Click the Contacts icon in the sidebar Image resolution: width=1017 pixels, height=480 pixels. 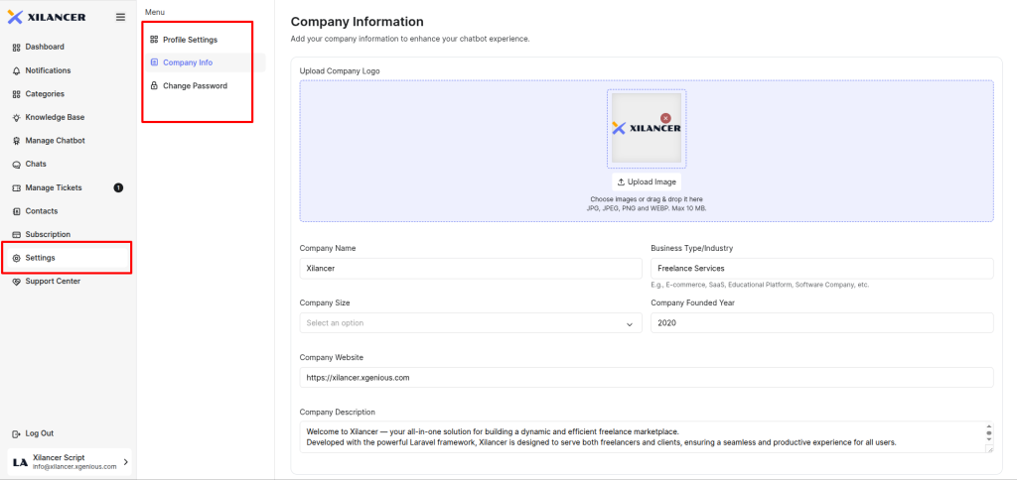[17, 211]
